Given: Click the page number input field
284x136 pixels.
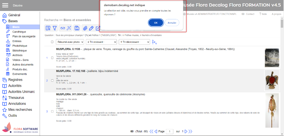Looking at the screenshot, I should pyautogui.click(x=170, y=131).
